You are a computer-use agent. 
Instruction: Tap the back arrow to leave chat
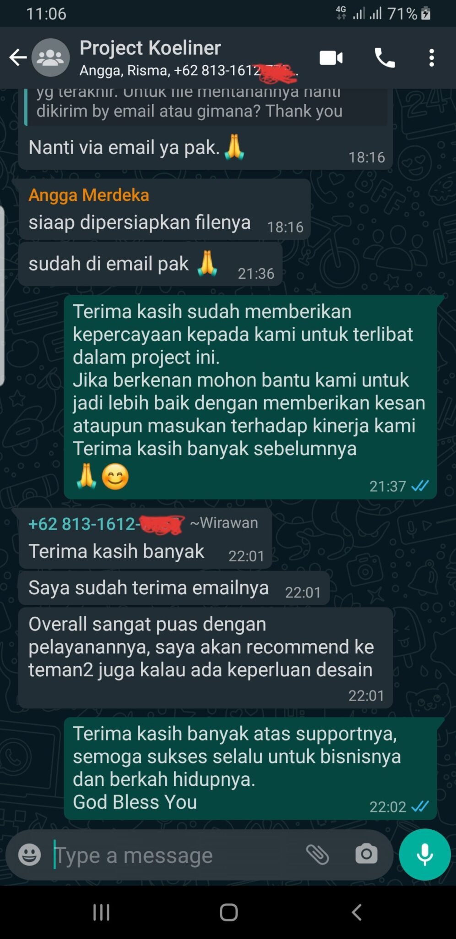click(x=18, y=58)
